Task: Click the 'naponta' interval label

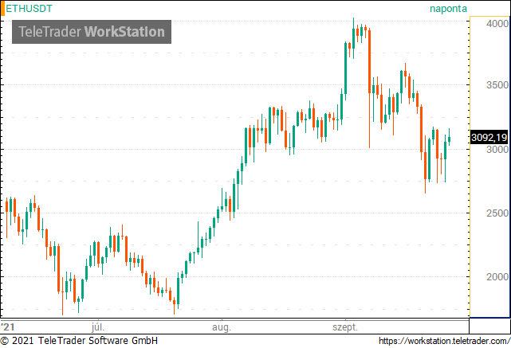Action: pyautogui.click(x=448, y=9)
